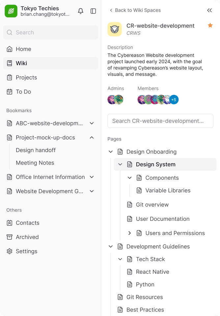Click the Home house icon
Screen dimensions: 220x316
(10, 49)
